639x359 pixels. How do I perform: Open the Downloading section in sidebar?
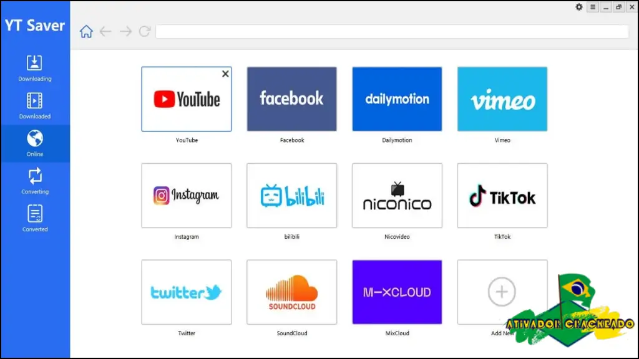click(35, 69)
